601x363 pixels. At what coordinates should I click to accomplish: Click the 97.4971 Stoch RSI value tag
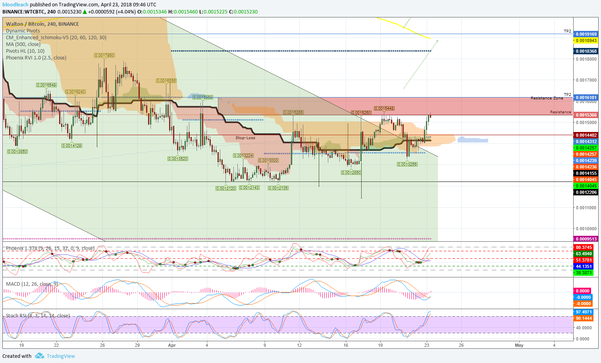(584, 312)
